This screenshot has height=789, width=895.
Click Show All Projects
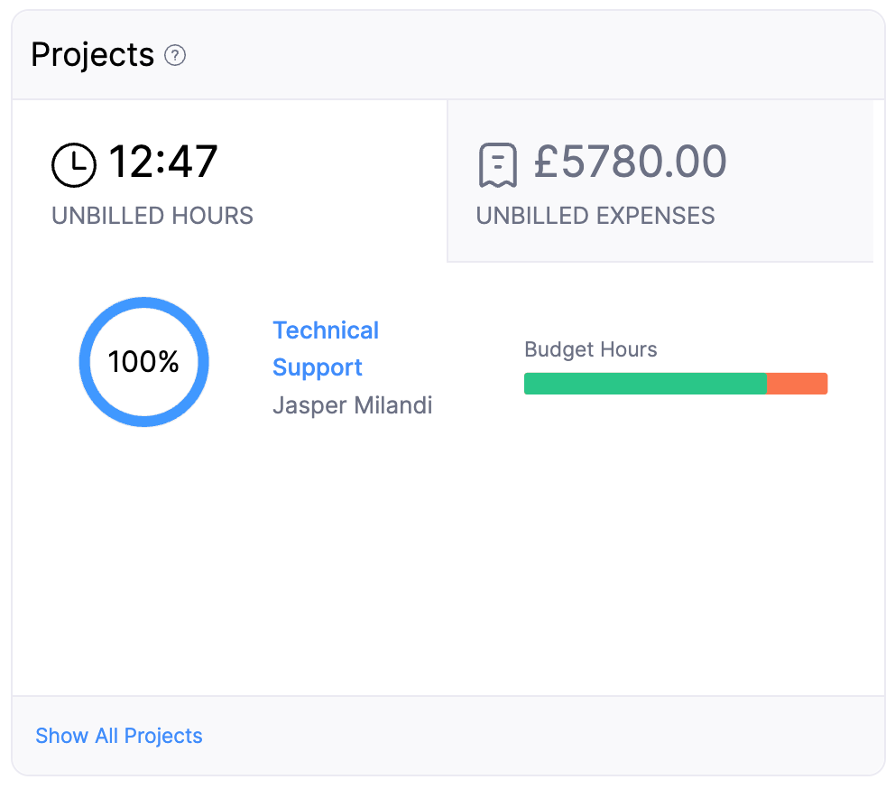[x=118, y=736]
